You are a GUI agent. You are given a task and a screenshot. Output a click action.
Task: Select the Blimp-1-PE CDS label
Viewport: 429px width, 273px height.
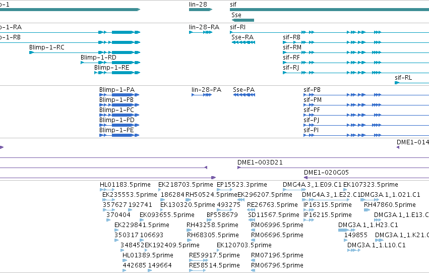[116, 130]
